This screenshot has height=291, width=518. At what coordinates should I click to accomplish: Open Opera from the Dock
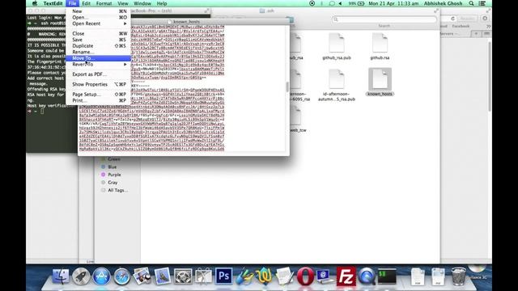[x=305, y=276]
